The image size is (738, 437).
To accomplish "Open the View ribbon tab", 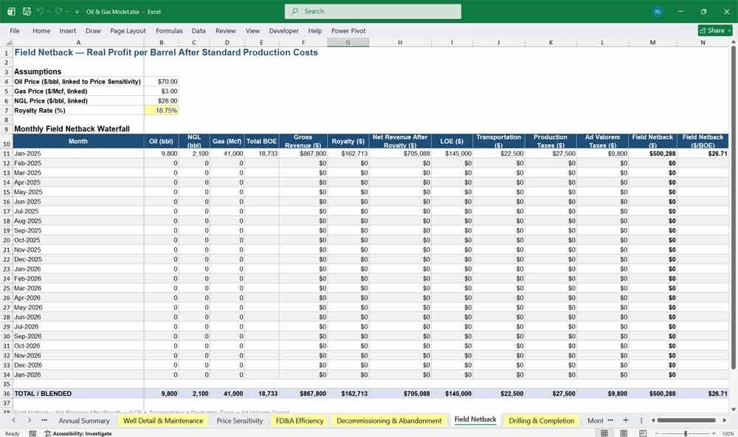I will (252, 30).
